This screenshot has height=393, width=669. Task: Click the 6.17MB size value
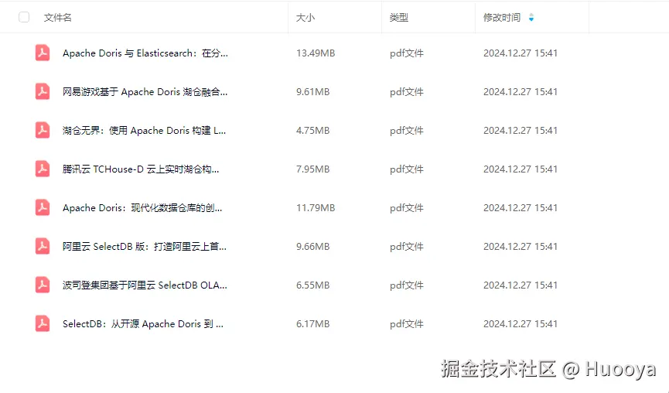(312, 324)
